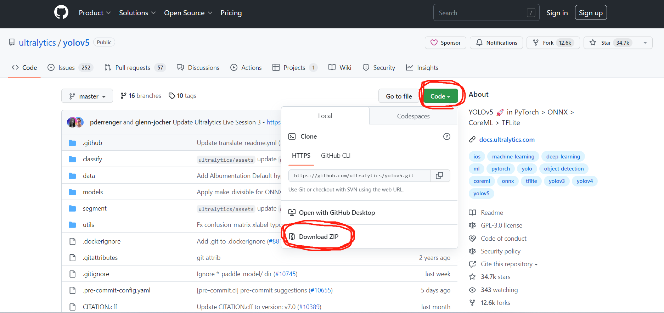This screenshot has width=664, height=313.
Task: Expand the Solutions menu
Action: (137, 13)
